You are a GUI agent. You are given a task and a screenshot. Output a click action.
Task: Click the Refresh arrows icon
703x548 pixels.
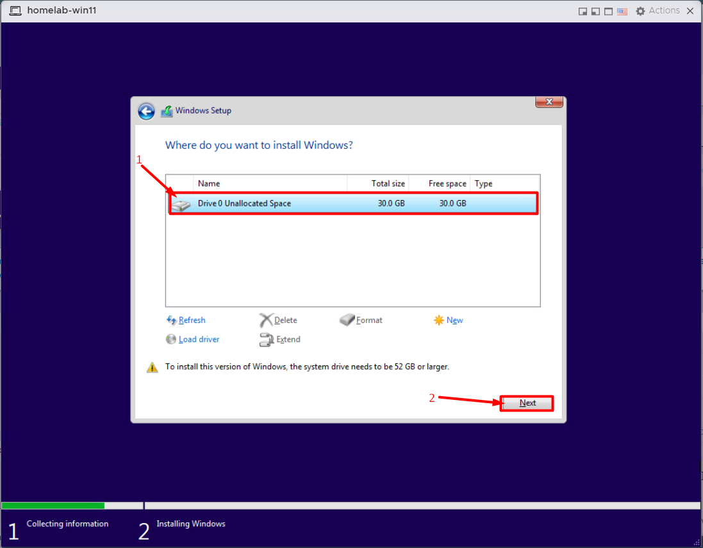171,320
